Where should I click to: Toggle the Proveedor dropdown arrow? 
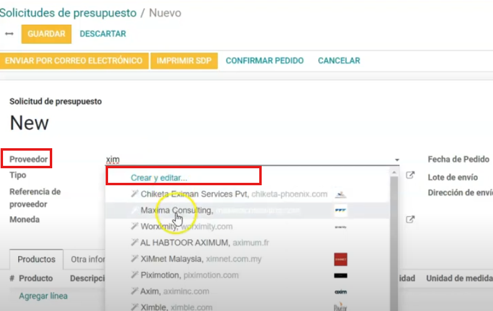point(397,160)
